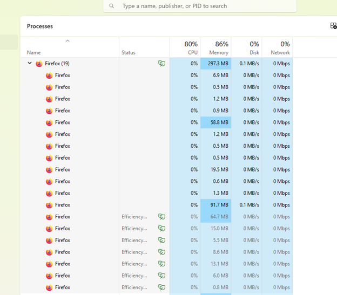Click efficiency leaf icon on 64.7 MB row
The height and width of the screenshot is (295, 337).
[x=161, y=217]
